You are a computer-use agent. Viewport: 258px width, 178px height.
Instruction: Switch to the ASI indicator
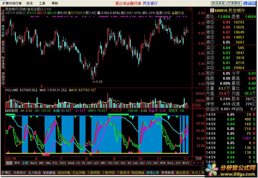96,163
